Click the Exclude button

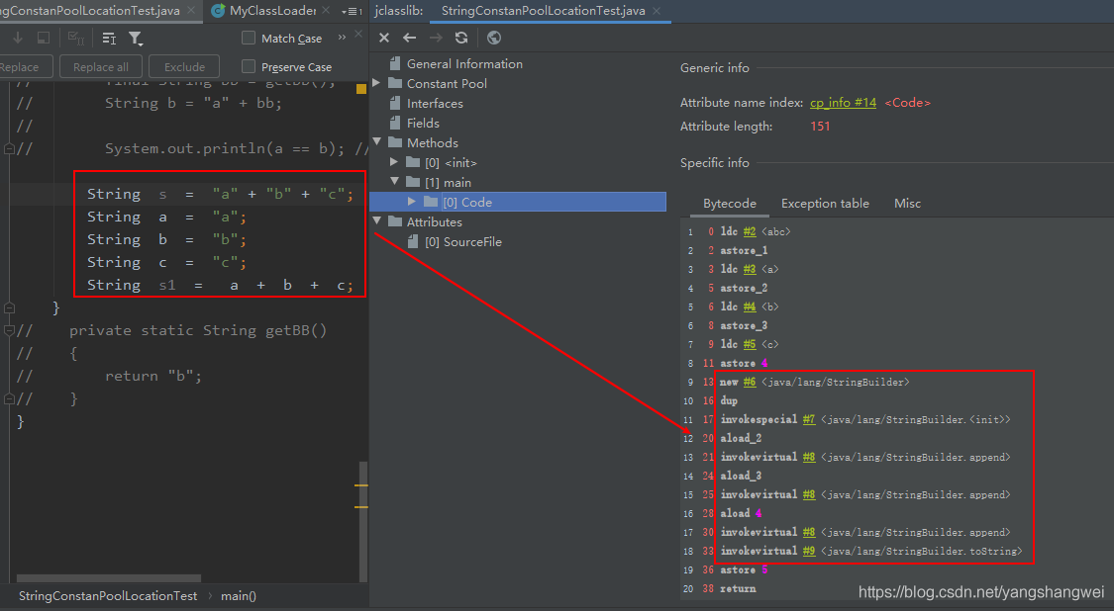(x=184, y=66)
